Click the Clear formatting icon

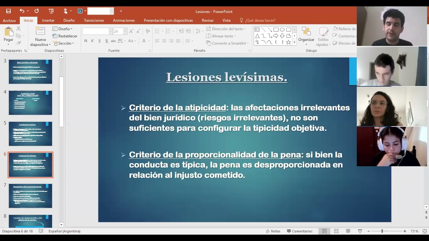click(x=147, y=31)
